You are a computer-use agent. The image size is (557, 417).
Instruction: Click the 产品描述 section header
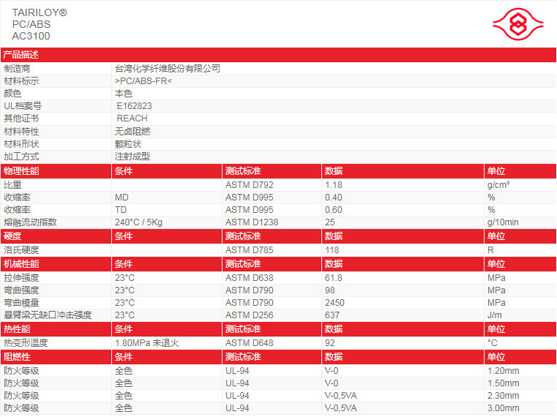point(20,55)
